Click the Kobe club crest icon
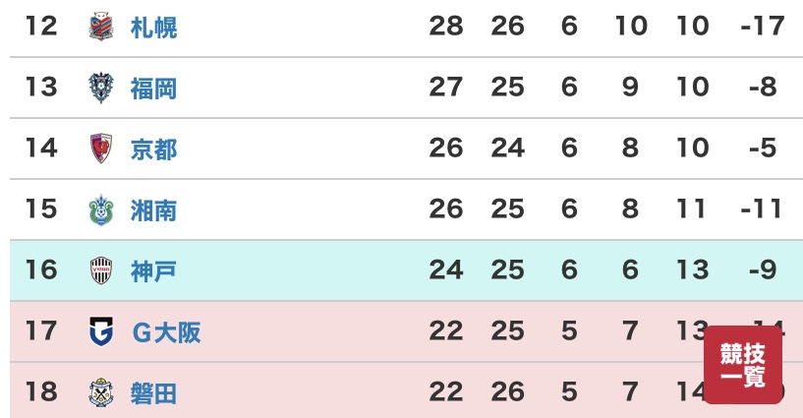803x418 pixels. [101, 270]
